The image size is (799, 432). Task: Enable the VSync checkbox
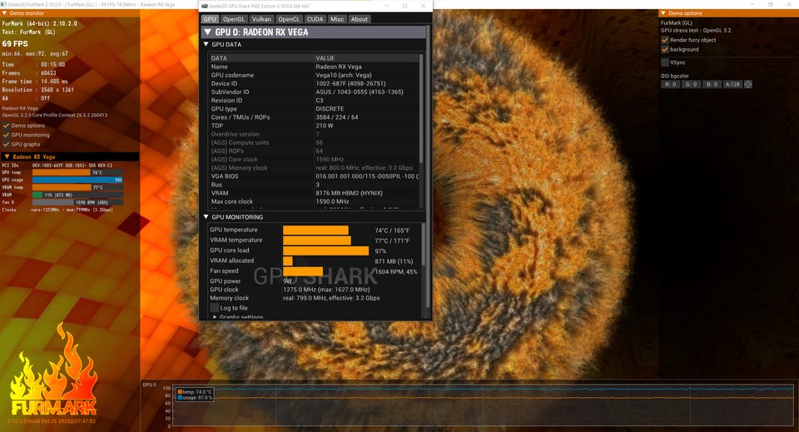click(664, 62)
